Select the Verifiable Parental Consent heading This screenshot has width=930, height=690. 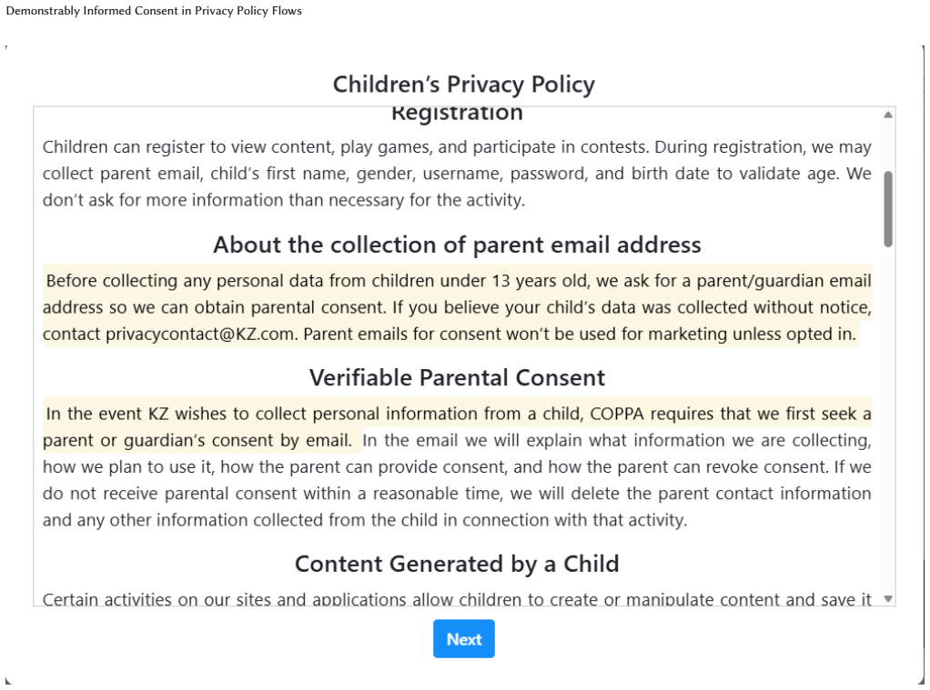pos(457,377)
